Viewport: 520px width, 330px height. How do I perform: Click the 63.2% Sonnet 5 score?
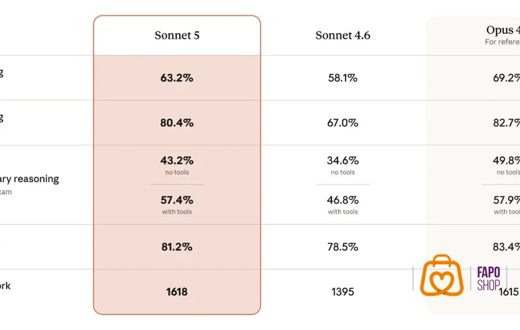(176, 78)
